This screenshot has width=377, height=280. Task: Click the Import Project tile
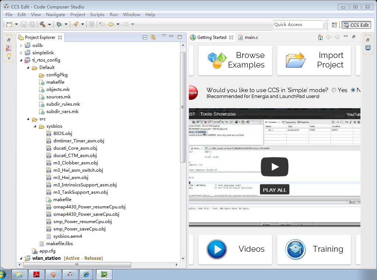[314, 61]
